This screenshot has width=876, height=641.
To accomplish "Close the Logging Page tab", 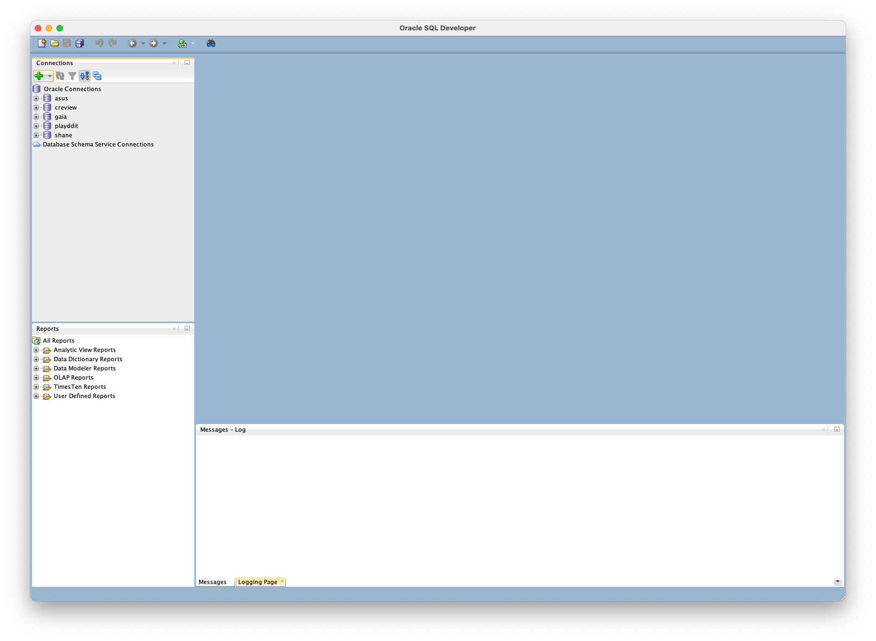I will coord(282,581).
